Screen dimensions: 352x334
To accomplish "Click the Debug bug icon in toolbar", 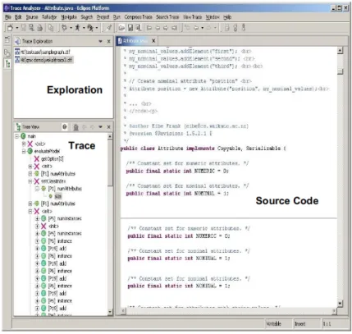I will pos(65,28).
